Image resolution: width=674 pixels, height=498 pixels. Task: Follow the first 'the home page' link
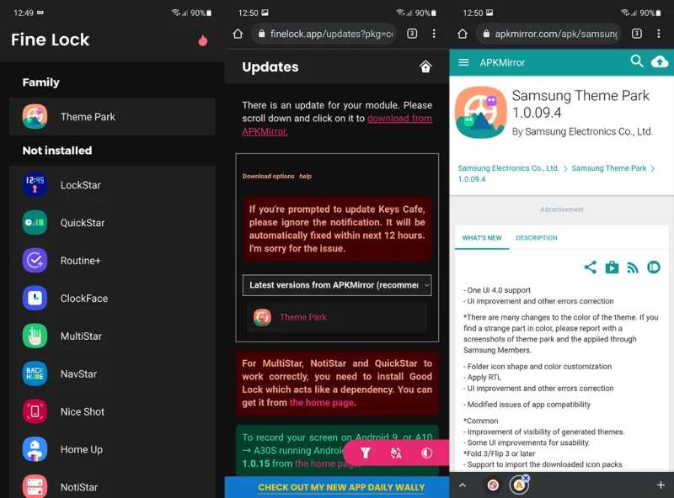point(322,403)
